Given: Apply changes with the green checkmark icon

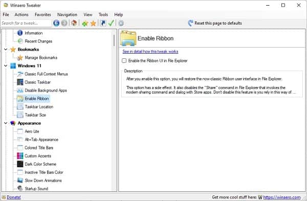Looking at the screenshot, I should coord(111,23).
